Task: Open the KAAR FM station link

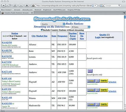Action: click(x=7, y=50)
